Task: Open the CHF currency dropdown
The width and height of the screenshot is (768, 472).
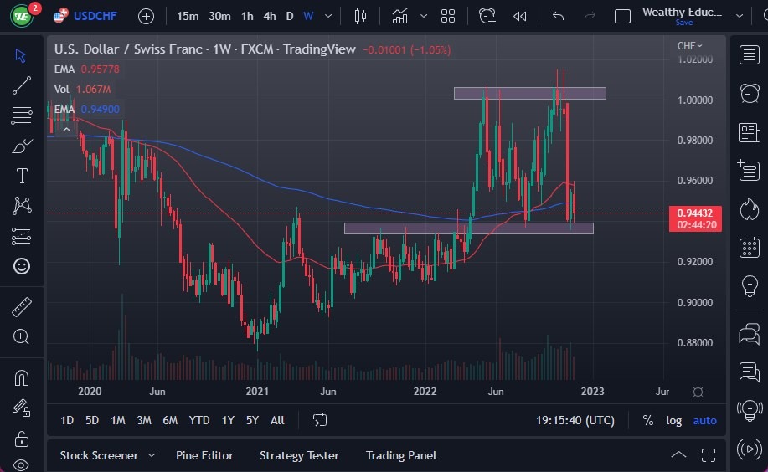Action: click(x=689, y=46)
